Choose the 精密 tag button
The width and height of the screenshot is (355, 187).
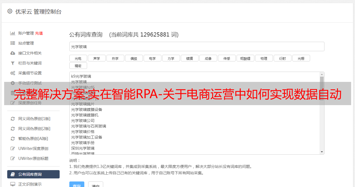pyautogui.click(x=78, y=66)
